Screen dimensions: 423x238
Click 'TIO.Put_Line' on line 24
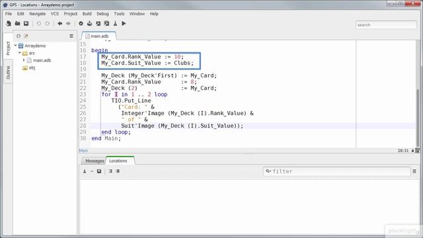[x=131, y=100]
